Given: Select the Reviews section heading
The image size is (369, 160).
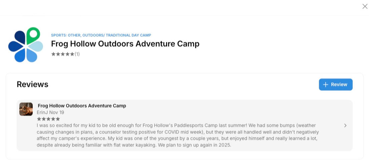Looking at the screenshot, I should [32, 84].
